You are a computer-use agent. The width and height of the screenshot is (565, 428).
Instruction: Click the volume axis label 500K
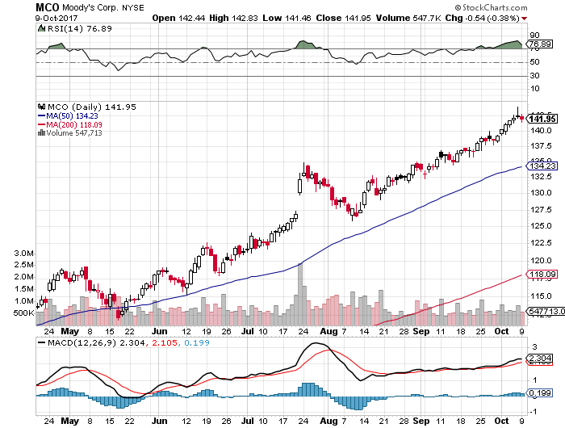23,313
